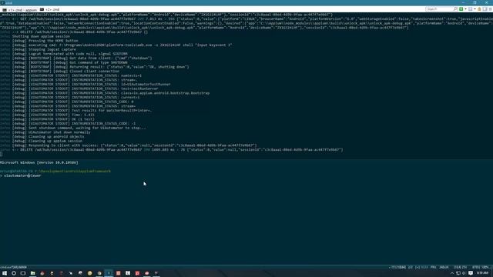Click the taskbar clock showing AM time
Viewport: 493px width, 277px height.
click(483, 273)
